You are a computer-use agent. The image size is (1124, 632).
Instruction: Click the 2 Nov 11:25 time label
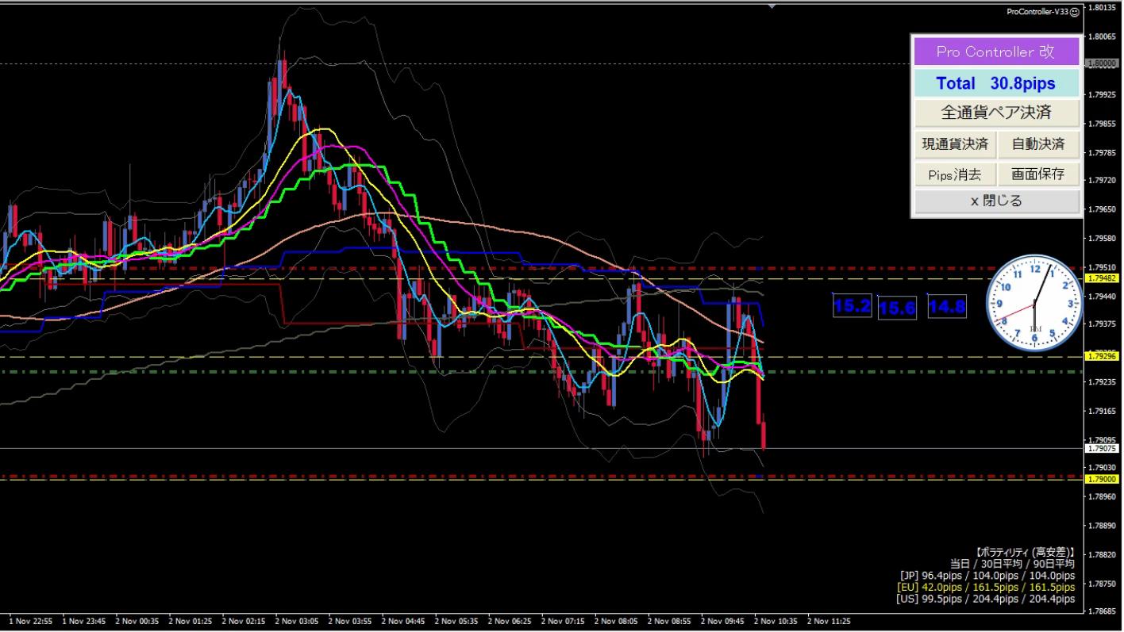click(x=829, y=622)
